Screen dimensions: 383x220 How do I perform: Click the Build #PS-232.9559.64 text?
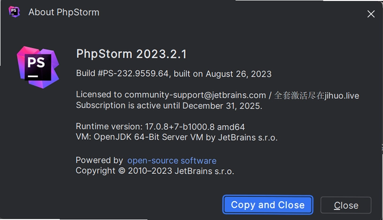coord(122,73)
